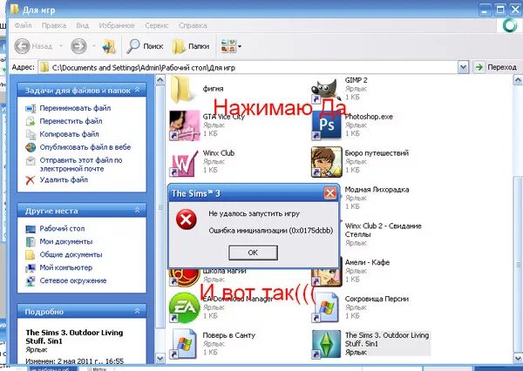
Task: Select the GTA Vice City shortcut icon
Action: (185, 125)
